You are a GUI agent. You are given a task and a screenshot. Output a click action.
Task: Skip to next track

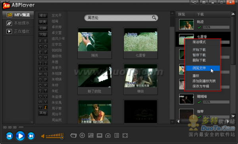pos(31,136)
